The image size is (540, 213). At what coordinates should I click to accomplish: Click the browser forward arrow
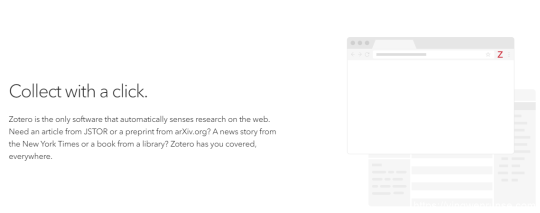click(x=360, y=54)
